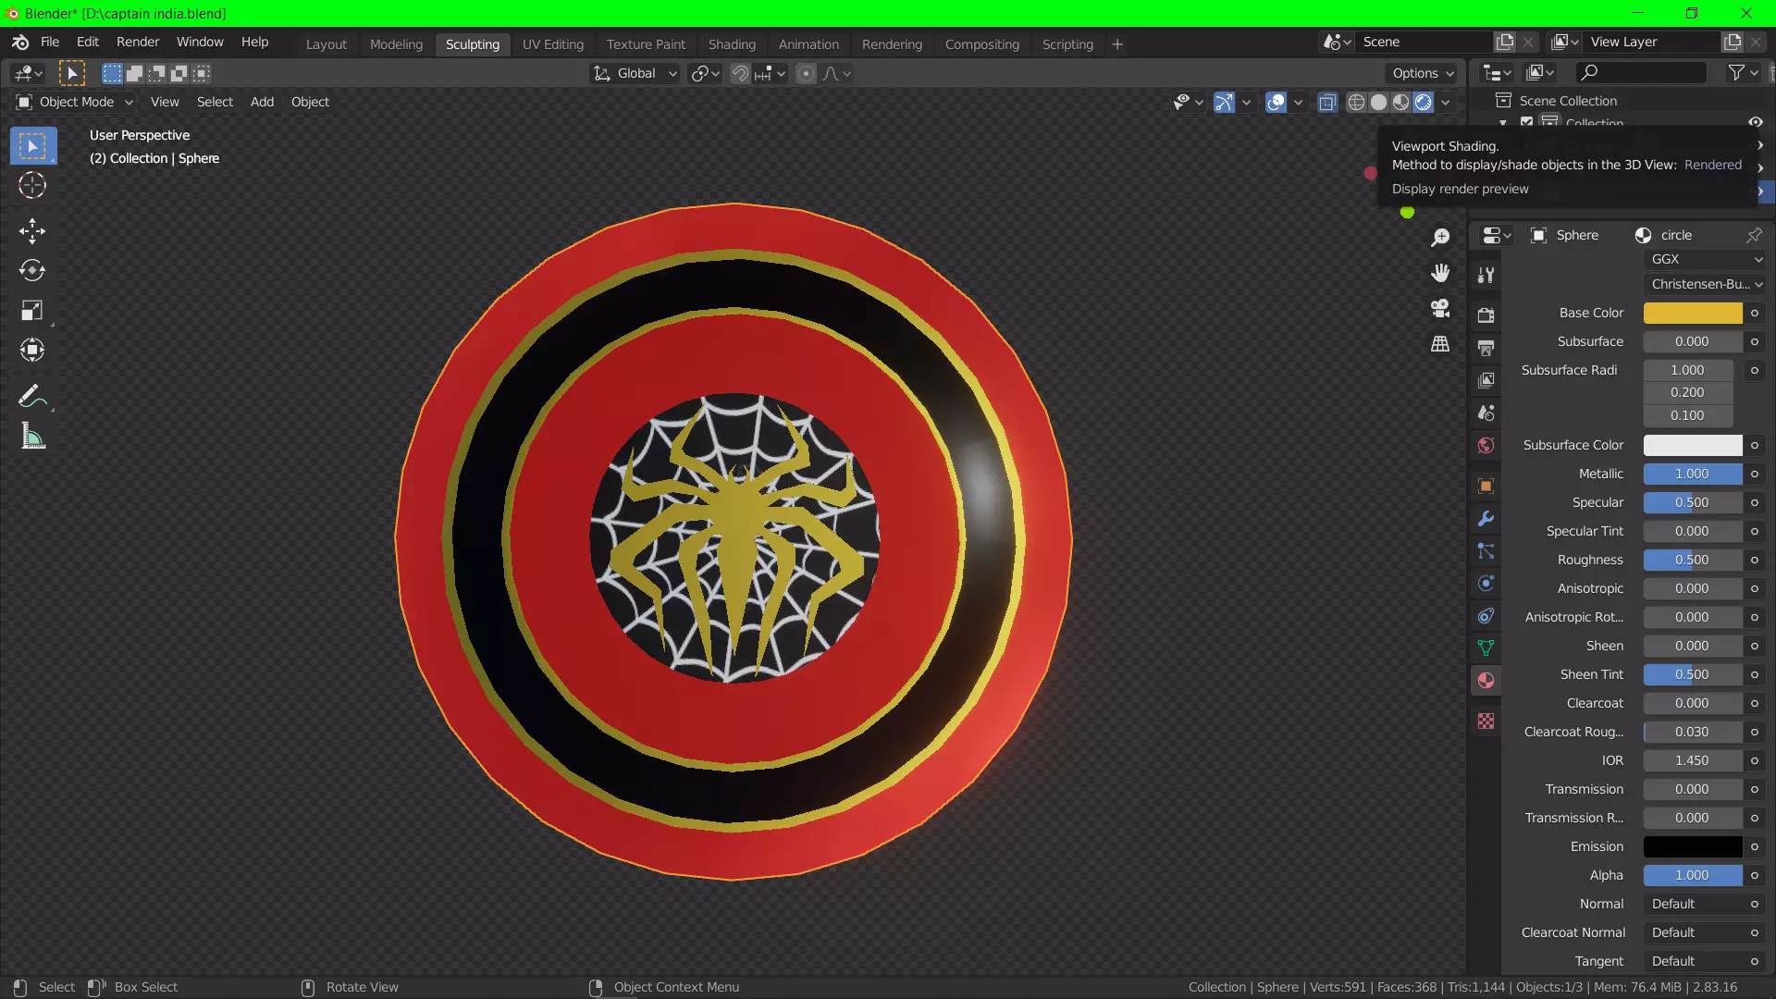Open Output properties tab
This screenshot has width=1776, height=999.
[1486, 348]
